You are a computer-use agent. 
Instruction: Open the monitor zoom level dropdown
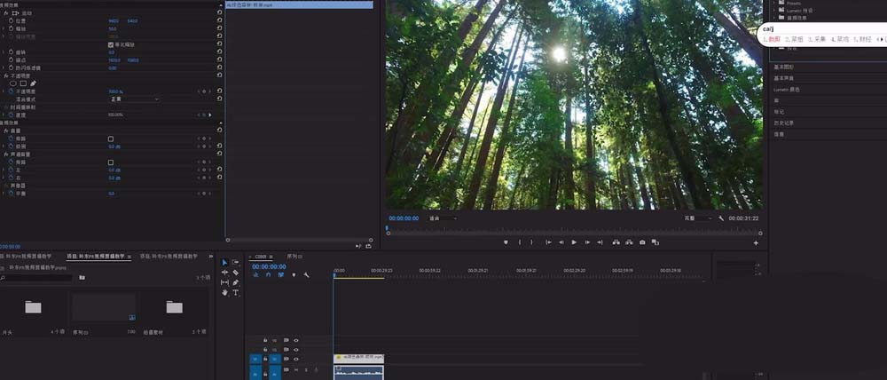pyautogui.click(x=442, y=218)
